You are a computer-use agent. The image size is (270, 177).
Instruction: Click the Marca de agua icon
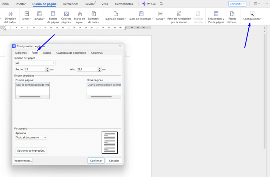coord(80,14)
